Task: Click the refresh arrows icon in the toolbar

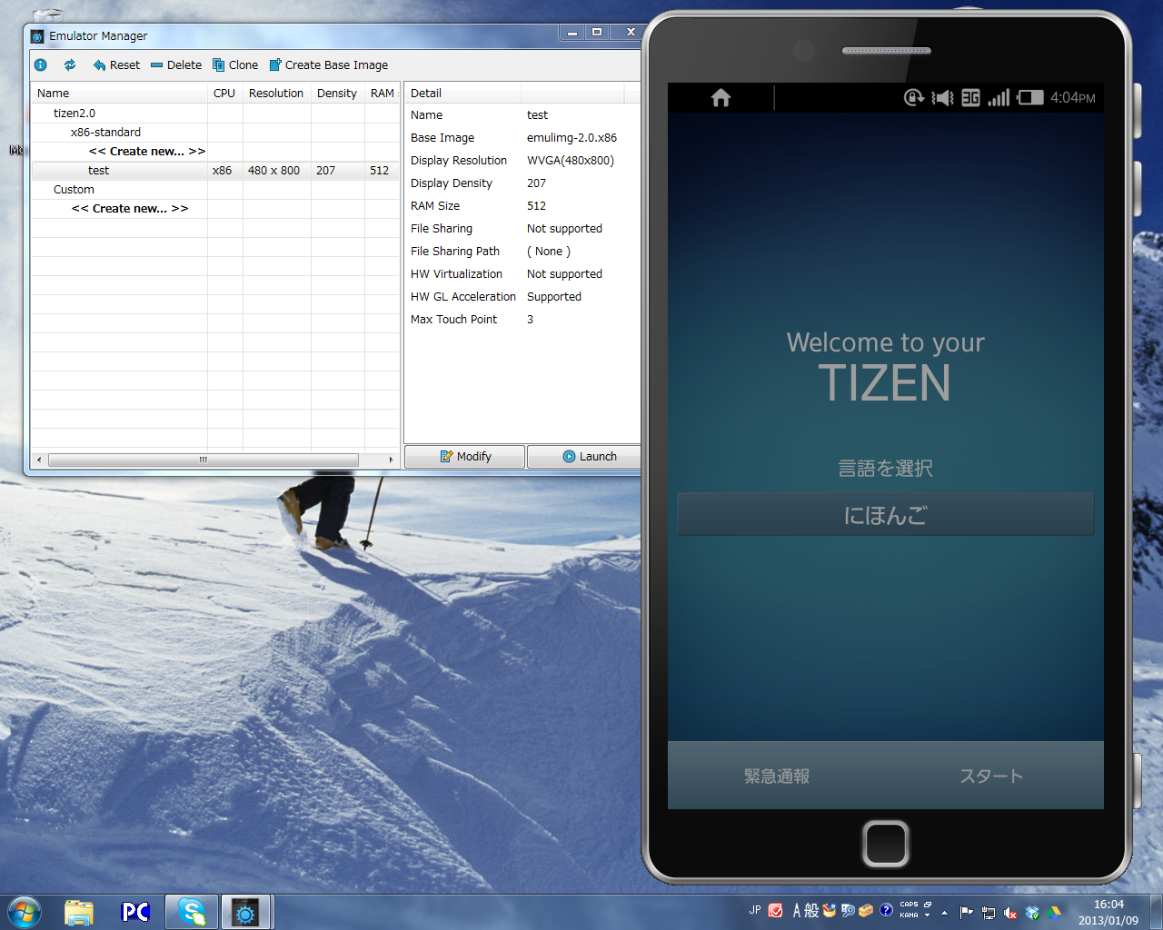Action: tap(70, 64)
